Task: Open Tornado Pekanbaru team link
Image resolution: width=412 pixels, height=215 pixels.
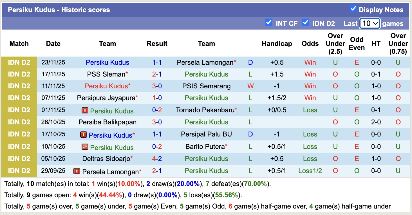Action: click(205, 110)
